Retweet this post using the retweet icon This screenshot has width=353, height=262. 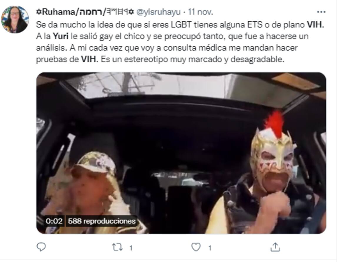point(118,247)
